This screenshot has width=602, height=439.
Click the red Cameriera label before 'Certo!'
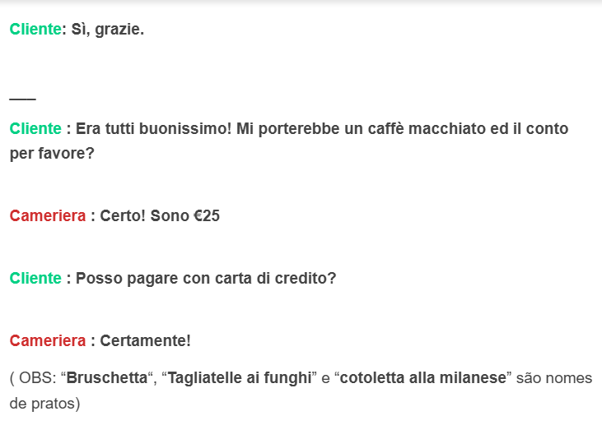pos(48,215)
